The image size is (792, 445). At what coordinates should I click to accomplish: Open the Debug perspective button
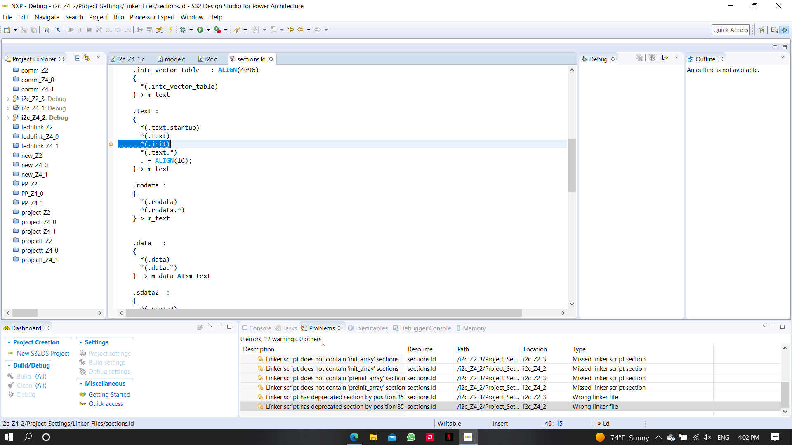coord(784,30)
